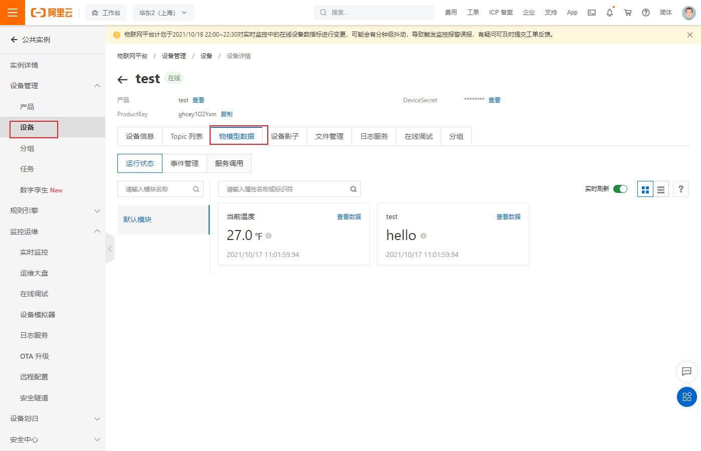Open the 工作台 button
The width and height of the screenshot is (701, 451).
pos(106,13)
